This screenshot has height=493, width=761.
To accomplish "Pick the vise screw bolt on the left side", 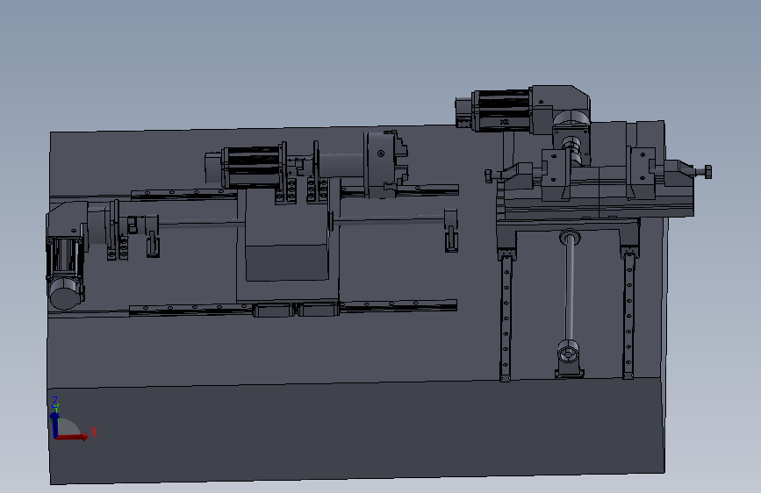I will click(x=492, y=175).
